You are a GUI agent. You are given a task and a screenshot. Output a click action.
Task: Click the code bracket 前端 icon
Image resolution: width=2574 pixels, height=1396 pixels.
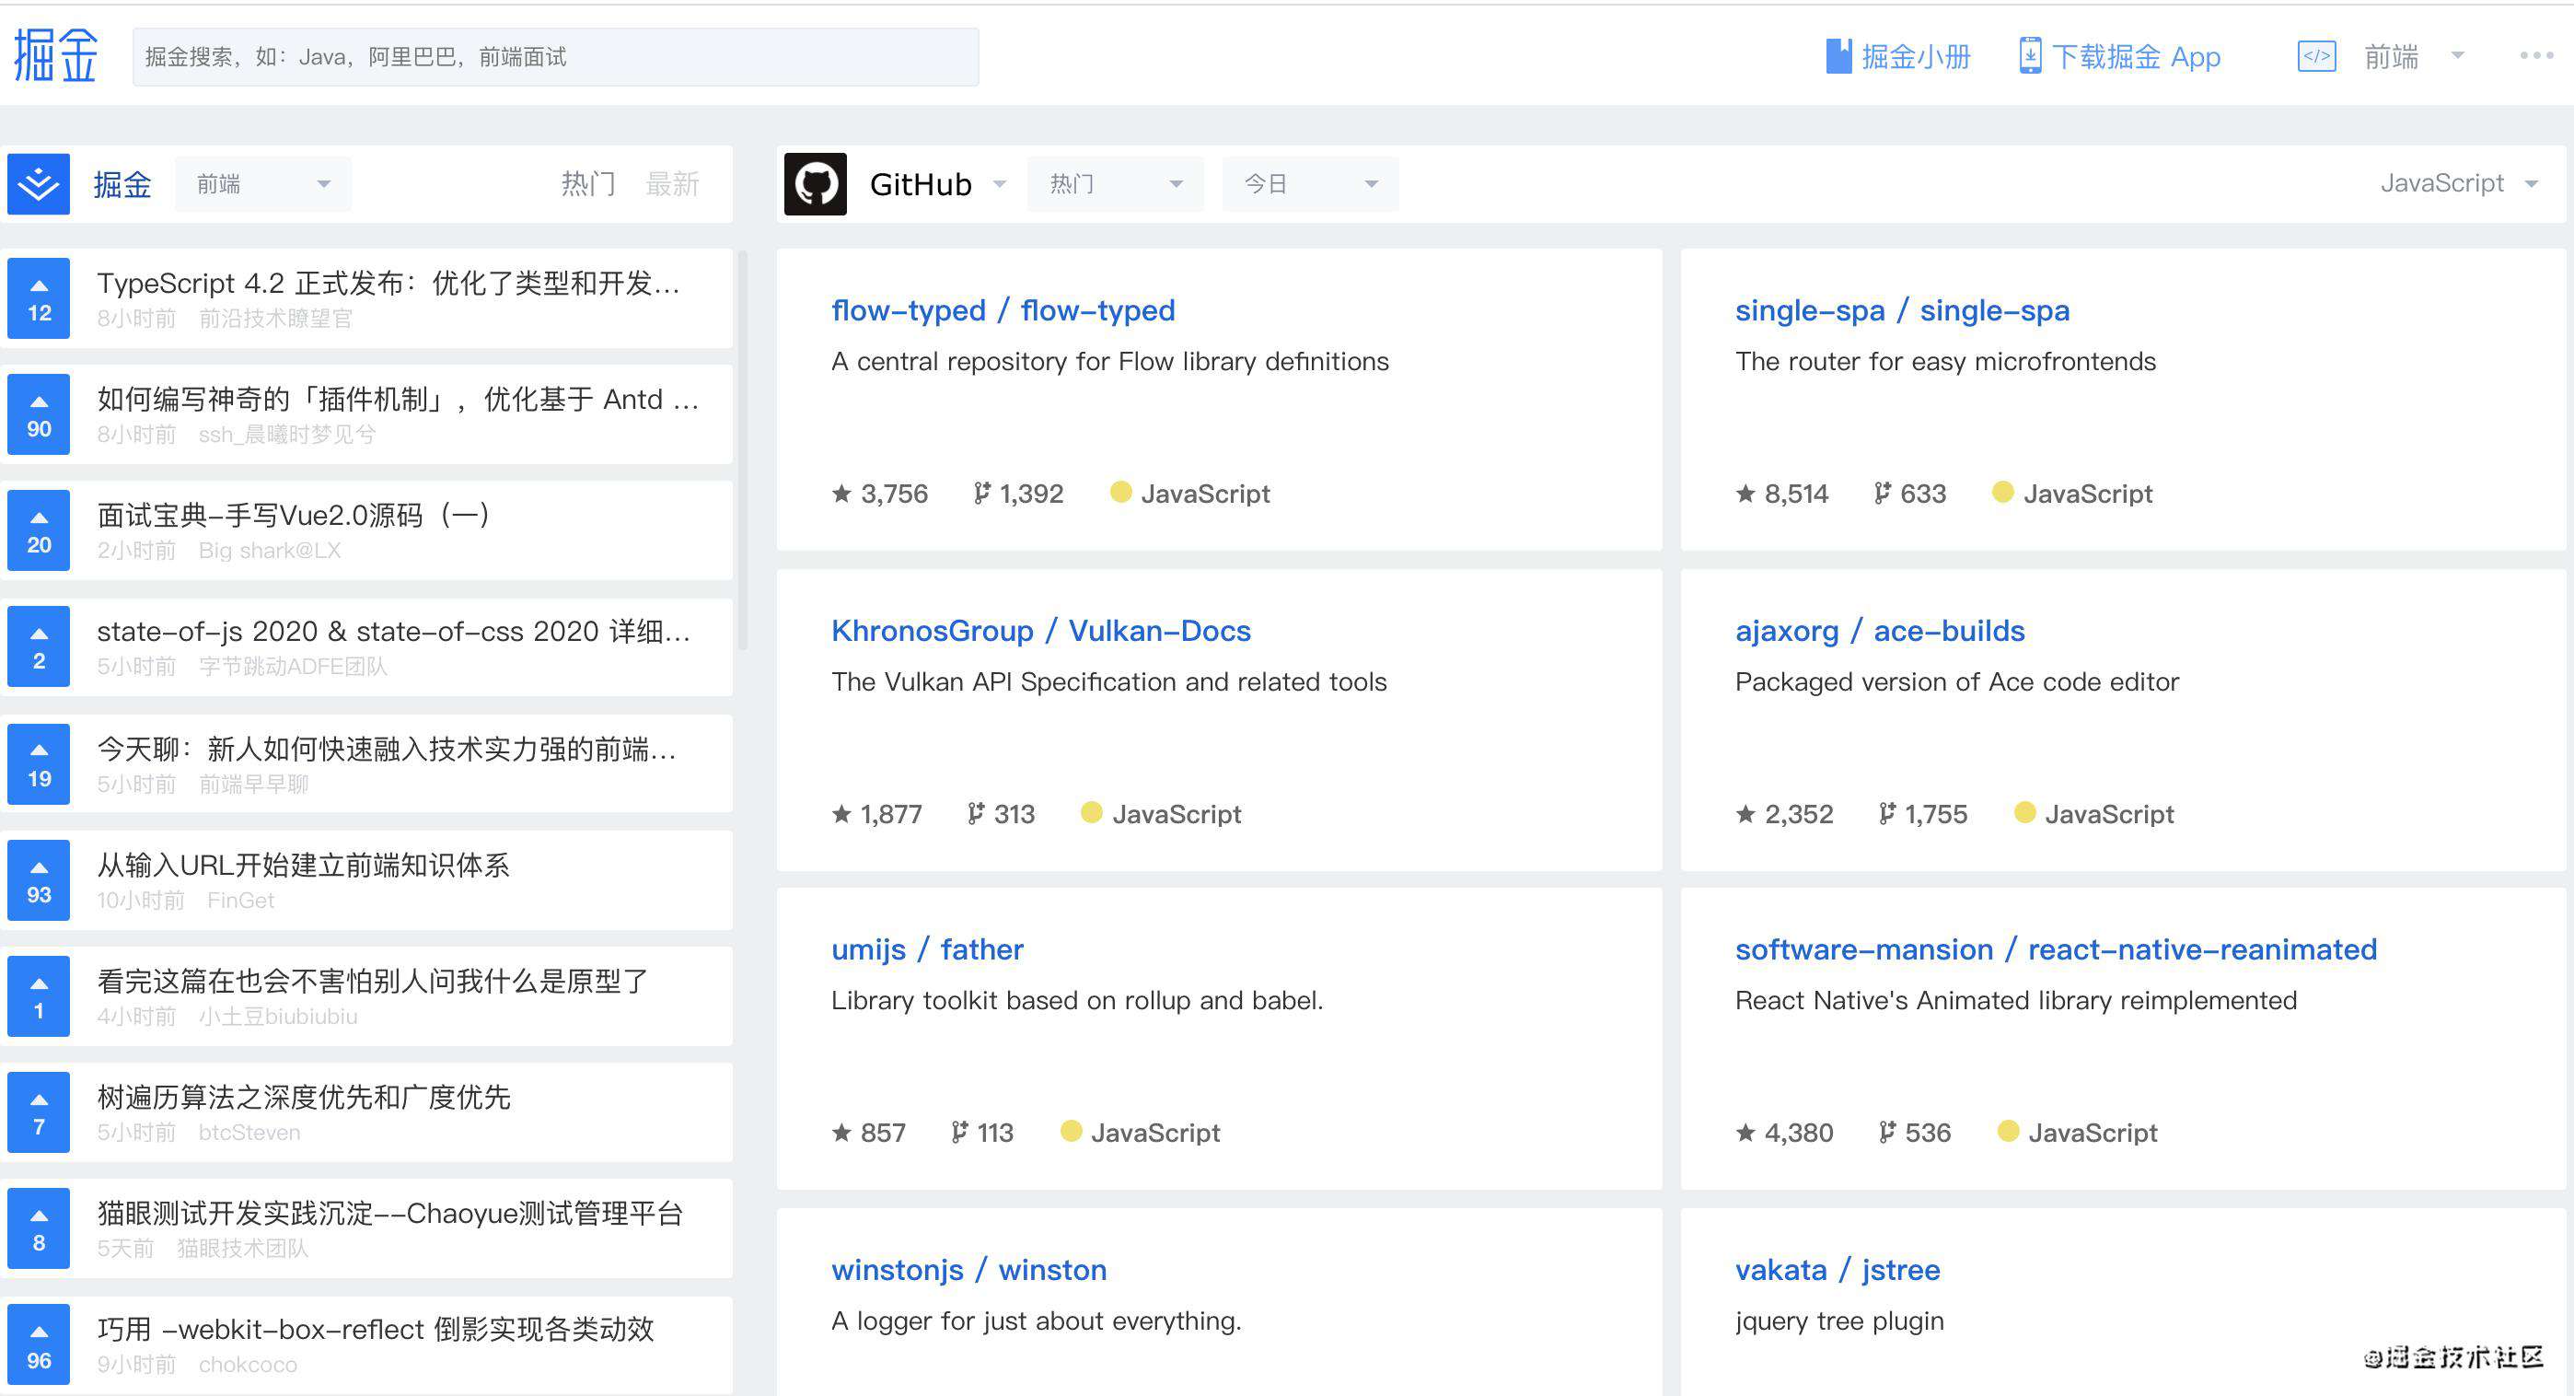tap(2316, 56)
